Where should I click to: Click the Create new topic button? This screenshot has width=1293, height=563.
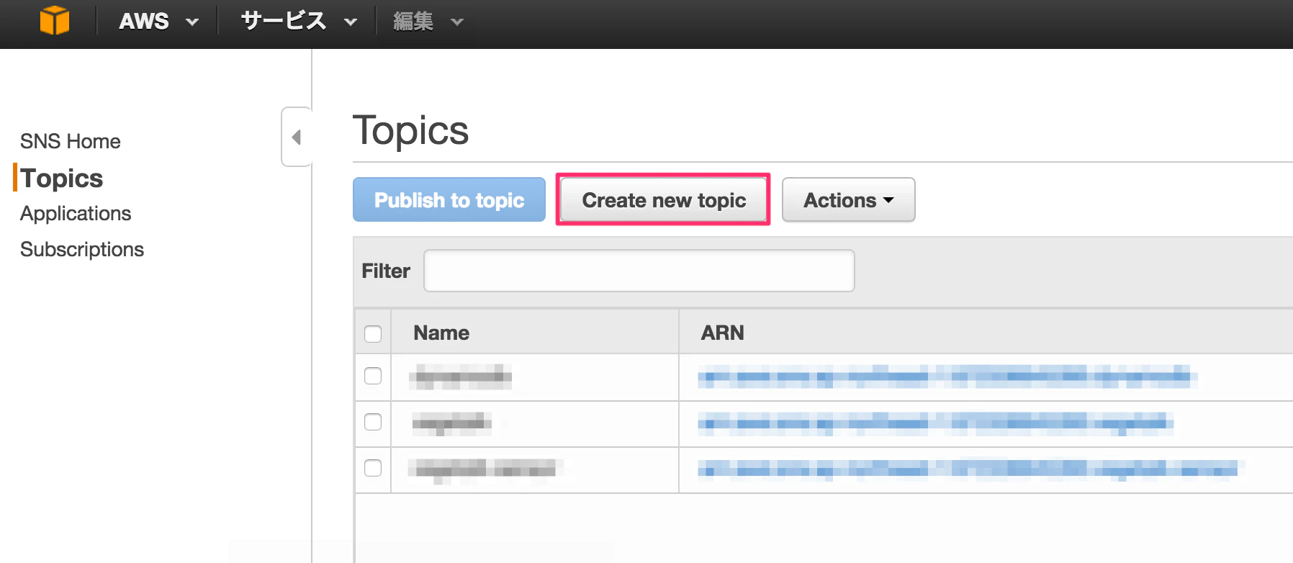[x=664, y=200]
